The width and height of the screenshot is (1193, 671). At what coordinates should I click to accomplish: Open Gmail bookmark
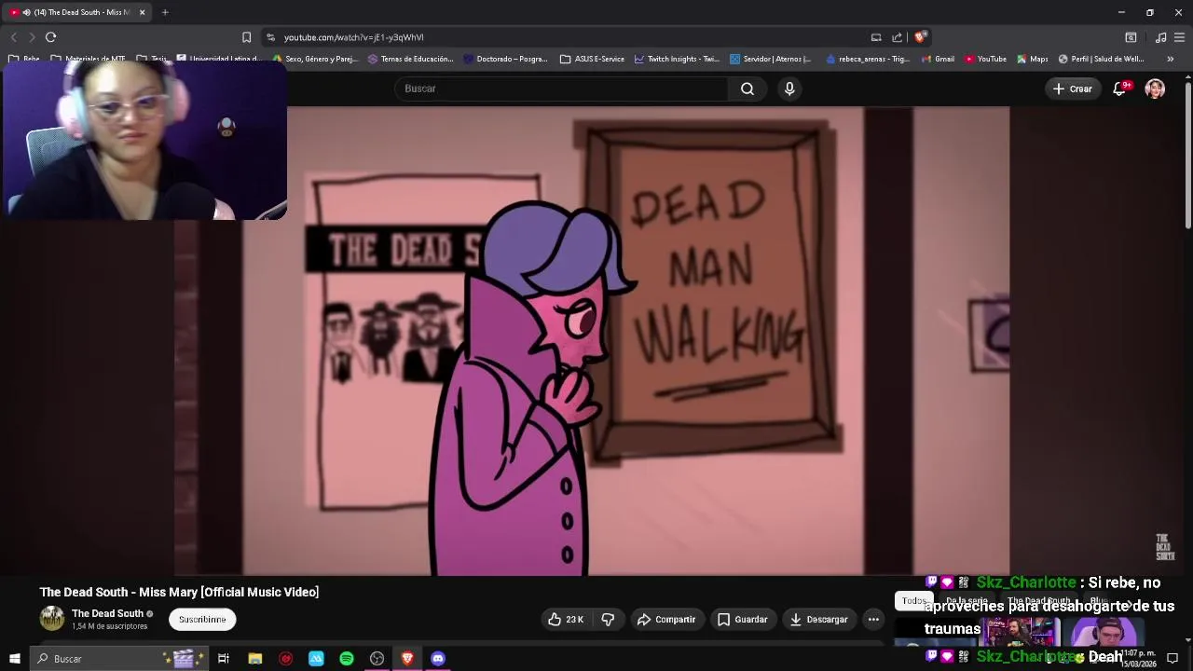point(938,59)
